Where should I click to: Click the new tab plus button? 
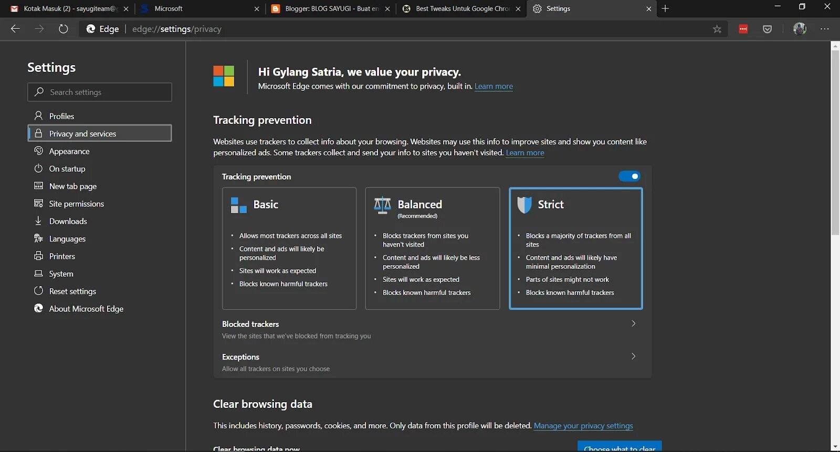665,8
